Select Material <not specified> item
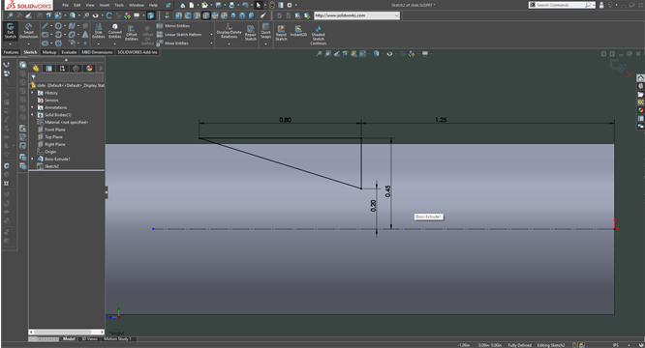This screenshot has width=645, height=348. (x=63, y=123)
